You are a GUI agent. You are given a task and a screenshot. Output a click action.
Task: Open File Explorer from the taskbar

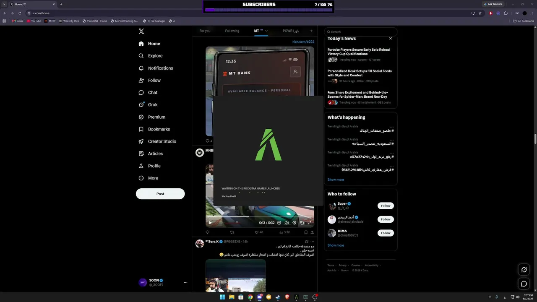232,297
